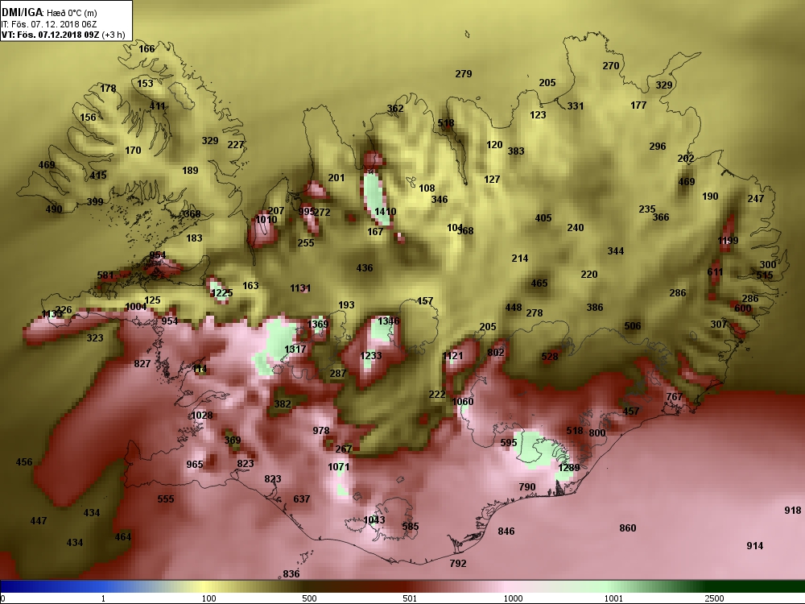Pick the offshore value 860

tap(627, 528)
